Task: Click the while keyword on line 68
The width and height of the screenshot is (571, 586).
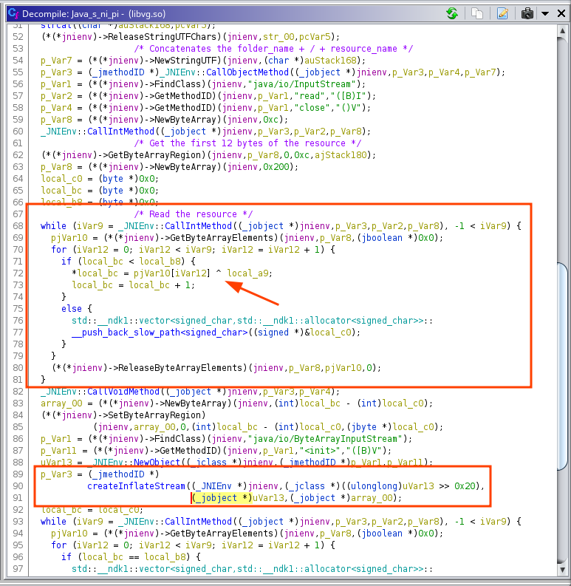Action: pyautogui.click(x=53, y=225)
